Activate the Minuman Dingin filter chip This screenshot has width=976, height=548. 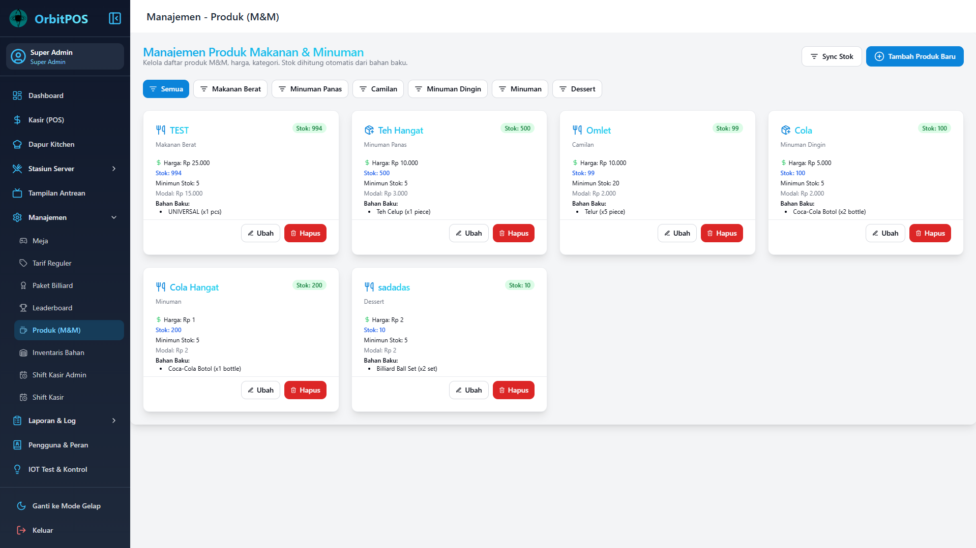pos(447,89)
